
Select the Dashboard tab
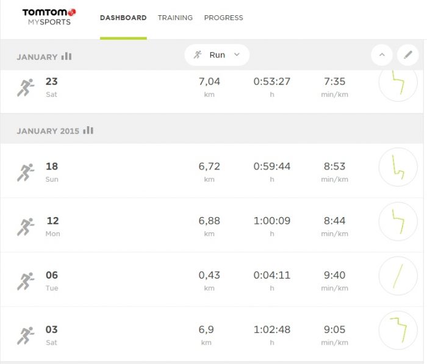pos(123,18)
